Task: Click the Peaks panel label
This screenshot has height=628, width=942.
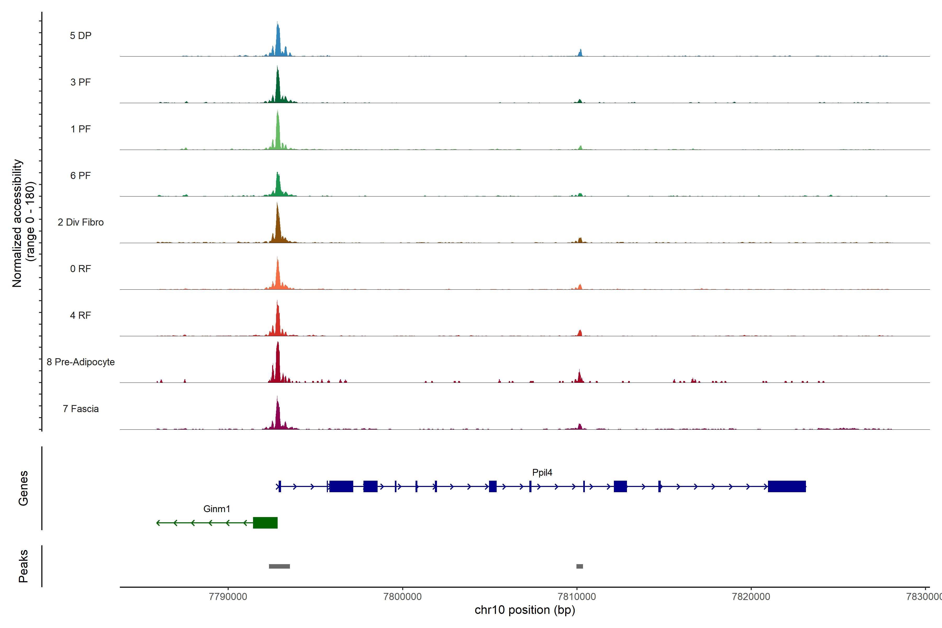Action: point(23,566)
